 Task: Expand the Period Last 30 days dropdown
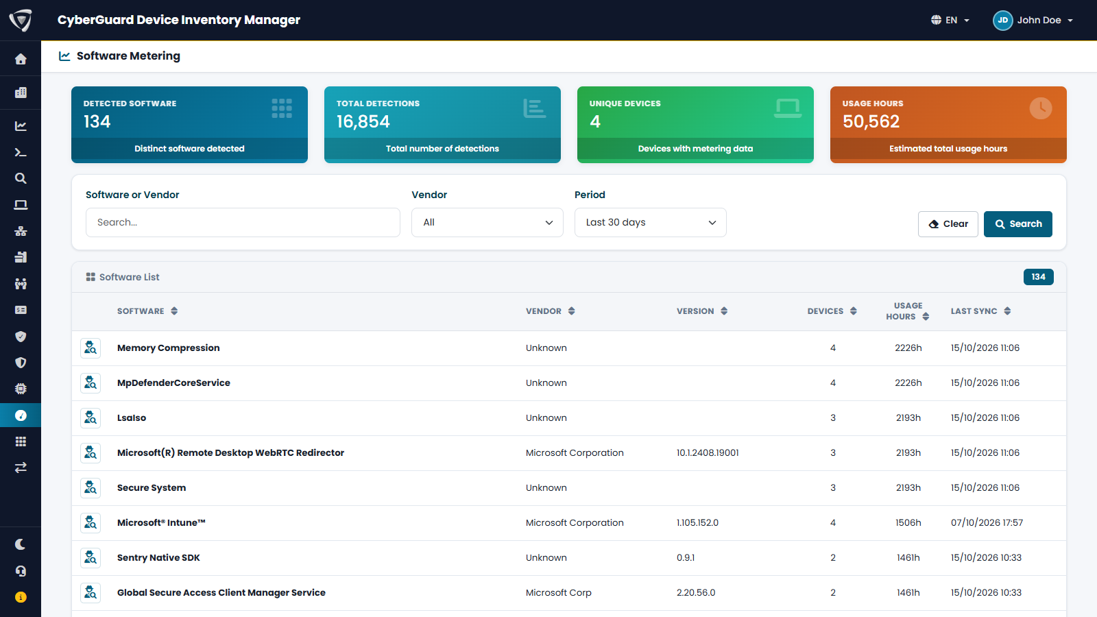[x=651, y=223]
